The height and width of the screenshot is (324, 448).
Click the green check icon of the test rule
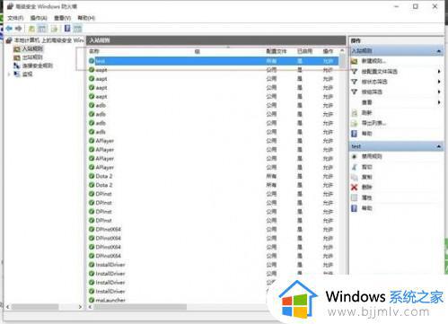click(92, 61)
